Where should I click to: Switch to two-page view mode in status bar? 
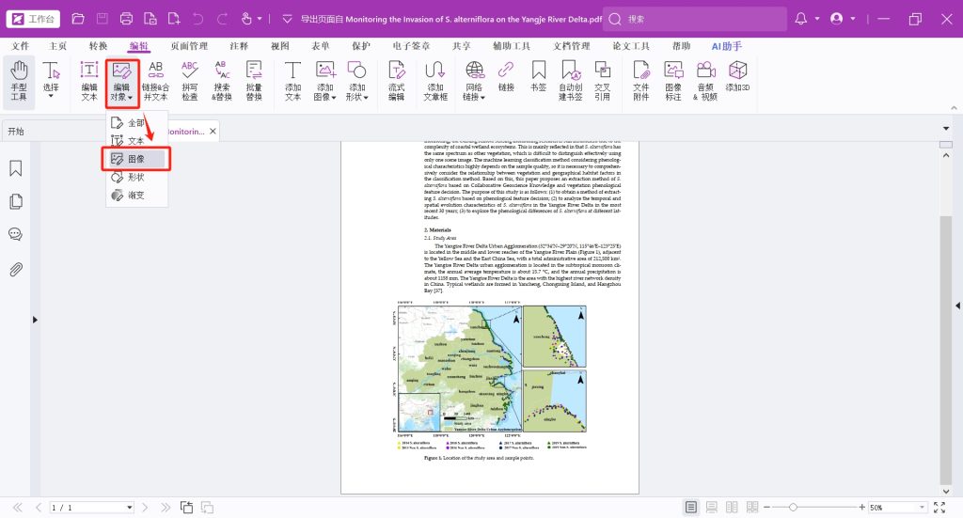click(733, 508)
